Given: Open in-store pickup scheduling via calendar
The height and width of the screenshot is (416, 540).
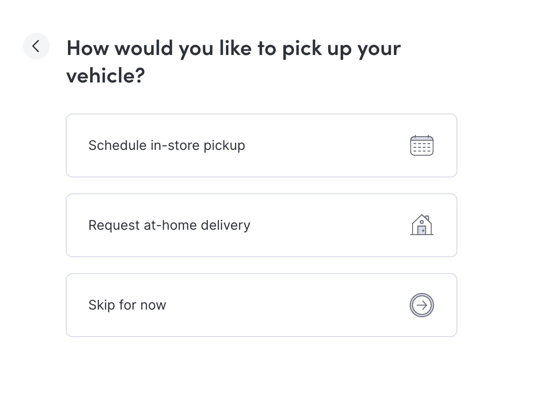Looking at the screenshot, I should [x=421, y=145].
